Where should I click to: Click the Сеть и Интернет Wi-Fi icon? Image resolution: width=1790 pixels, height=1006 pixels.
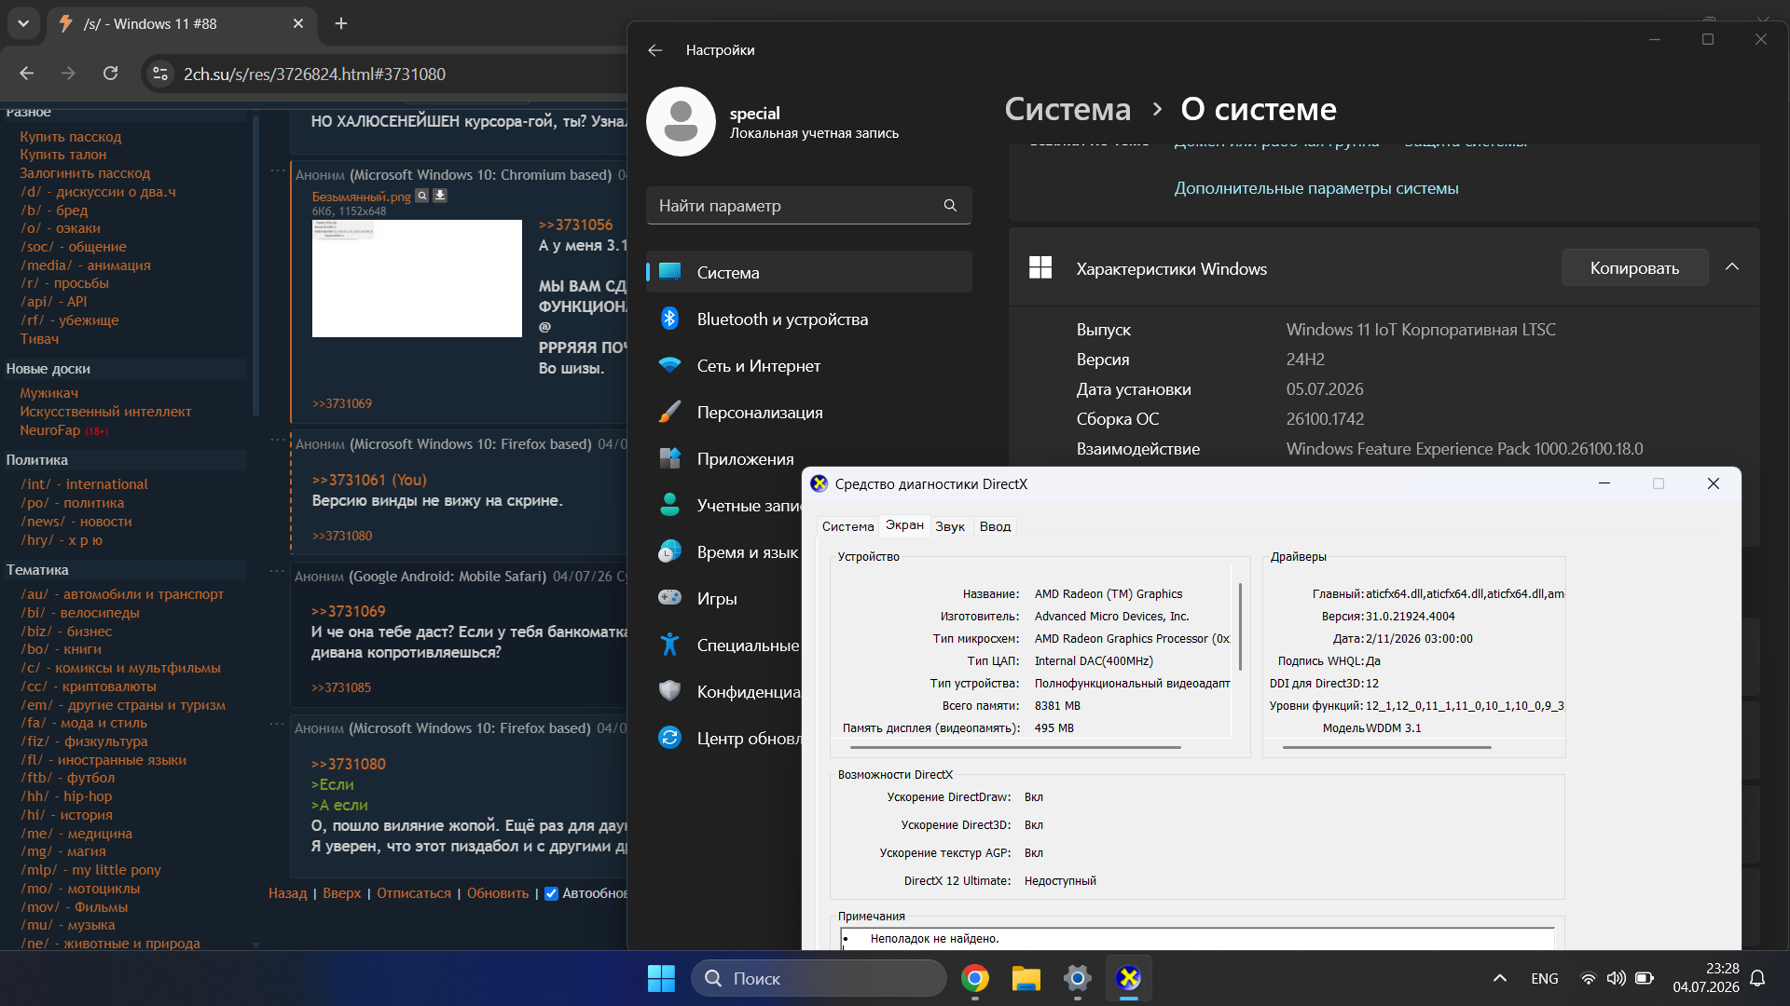click(x=669, y=365)
